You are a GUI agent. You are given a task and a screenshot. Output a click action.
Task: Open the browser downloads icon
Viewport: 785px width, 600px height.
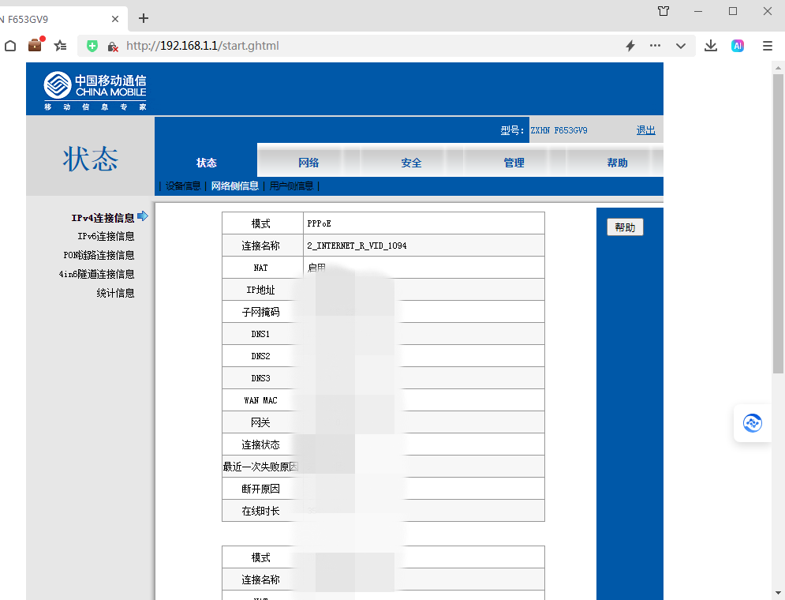(711, 46)
